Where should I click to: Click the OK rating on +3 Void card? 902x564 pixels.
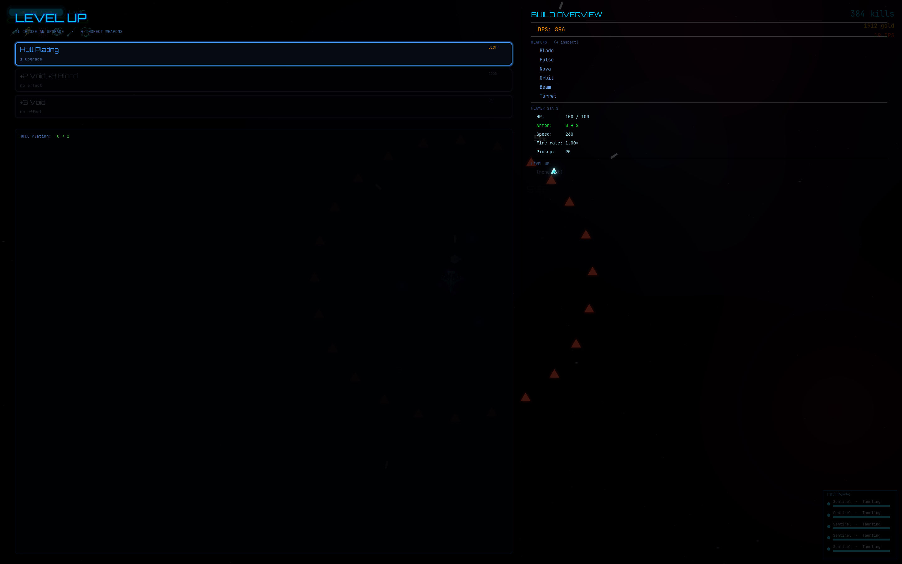click(x=490, y=100)
